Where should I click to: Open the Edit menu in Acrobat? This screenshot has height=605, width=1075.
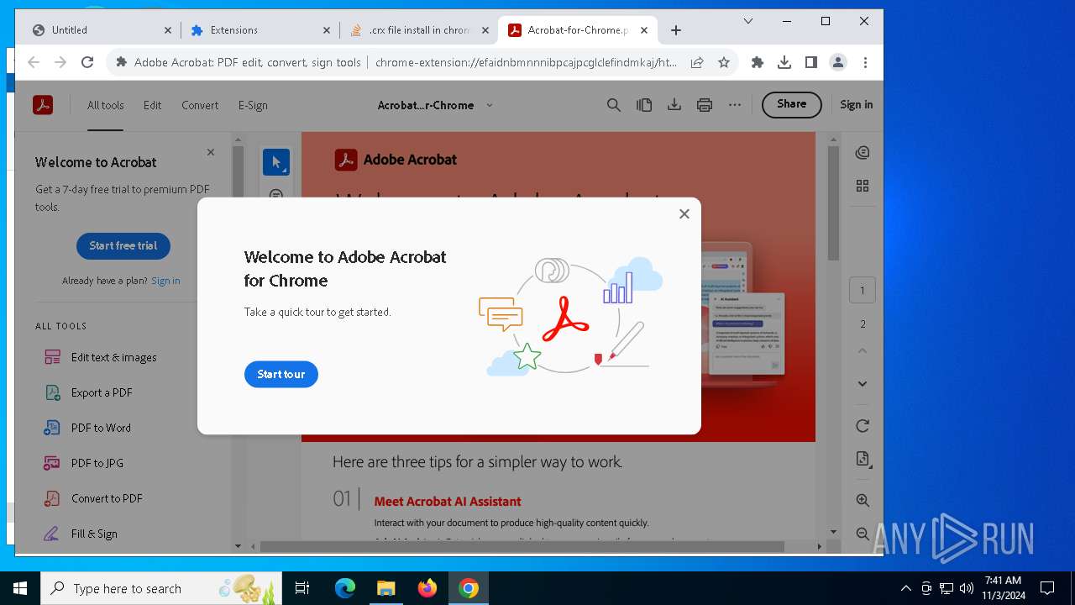tap(152, 105)
